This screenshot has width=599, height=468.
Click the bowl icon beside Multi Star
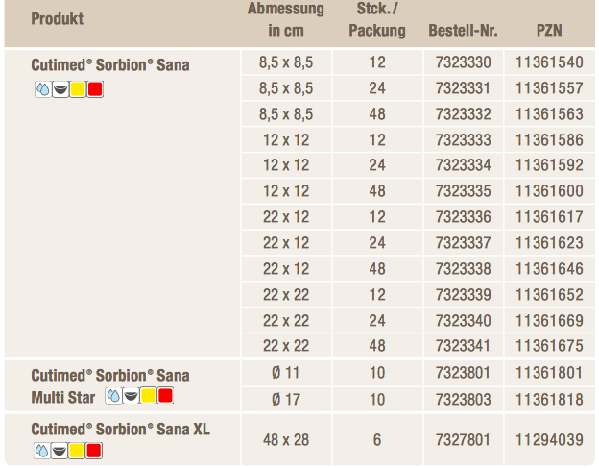(131, 396)
